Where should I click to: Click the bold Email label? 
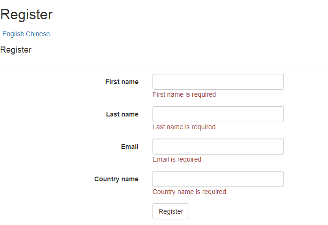click(130, 147)
